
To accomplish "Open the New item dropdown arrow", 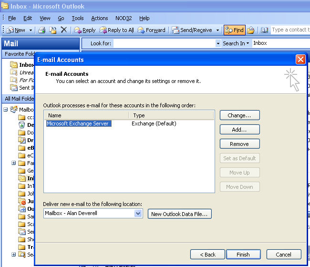I will 31,30.
